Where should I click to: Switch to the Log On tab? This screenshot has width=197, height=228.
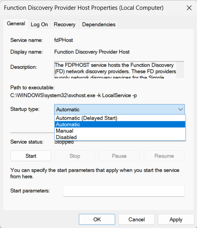pos(39,24)
